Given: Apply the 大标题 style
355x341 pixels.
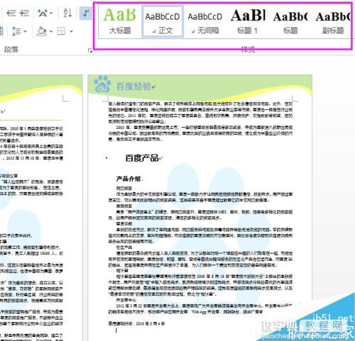Looking at the screenshot, I should (x=120, y=21).
